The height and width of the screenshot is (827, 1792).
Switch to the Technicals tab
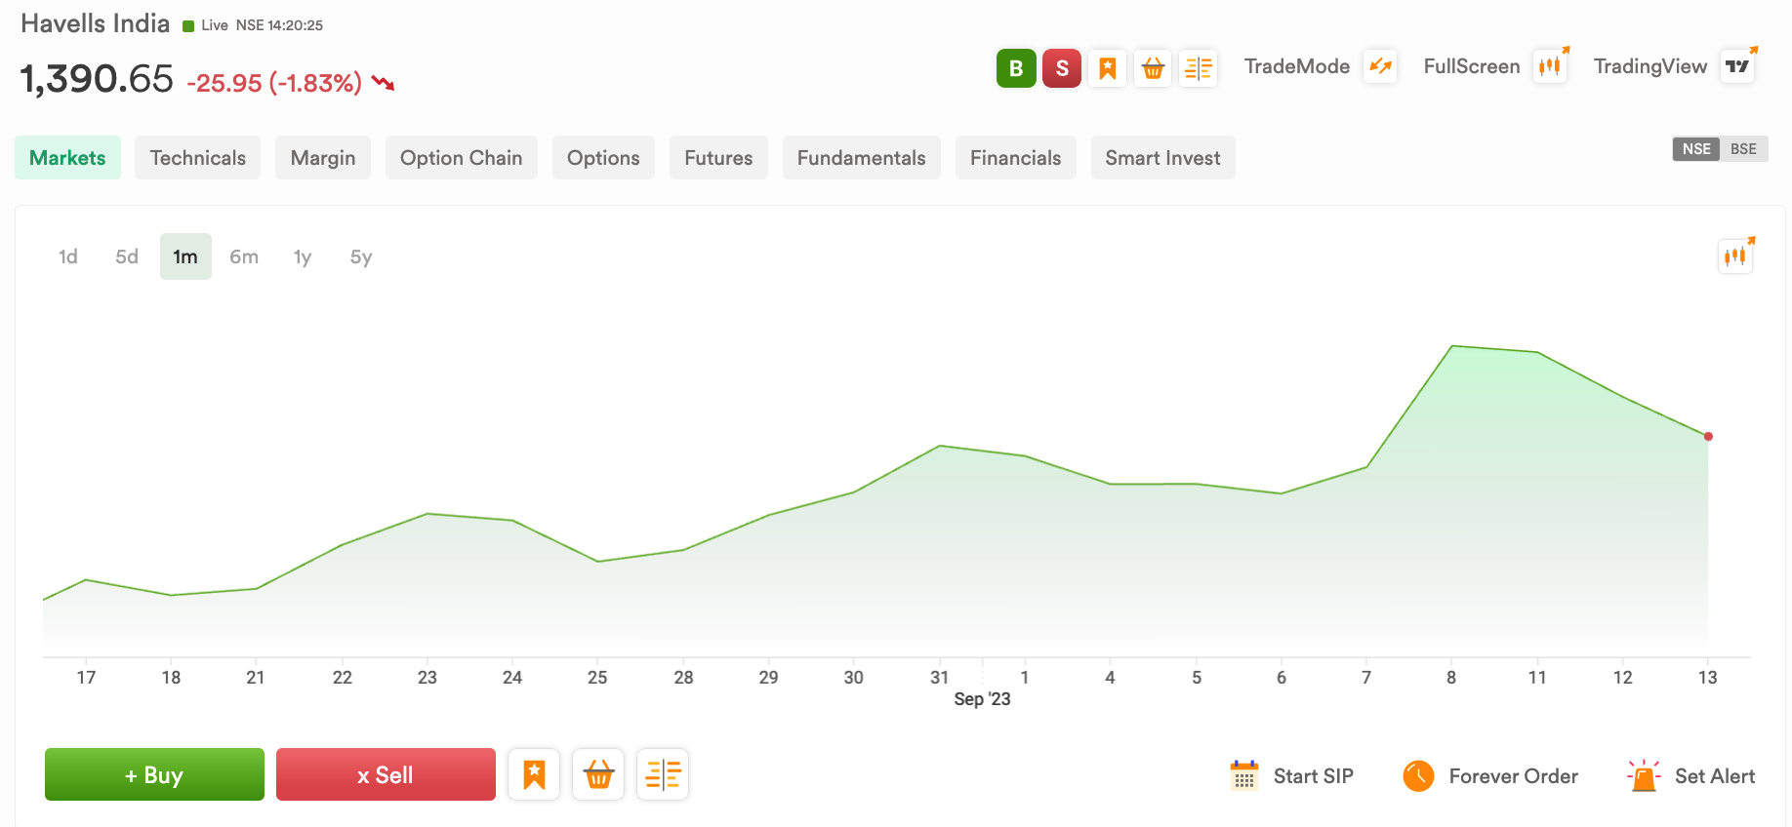coord(198,158)
